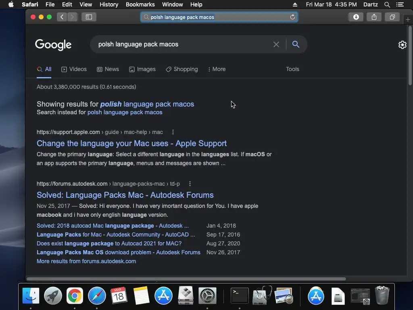Open Safari compass icon in Dock
The height and width of the screenshot is (310, 413).
pyautogui.click(x=97, y=295)
